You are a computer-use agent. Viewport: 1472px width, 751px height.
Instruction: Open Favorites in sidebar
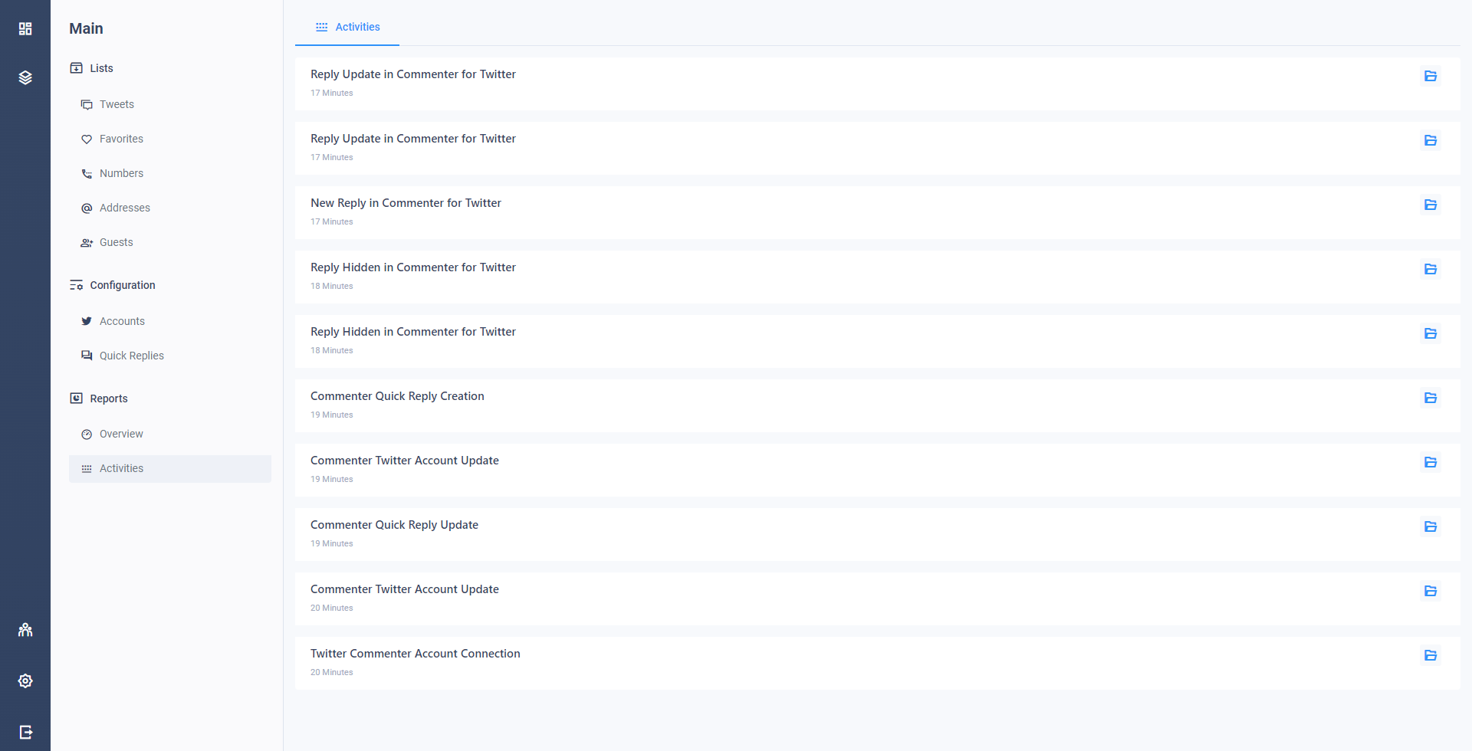point(170,139)
